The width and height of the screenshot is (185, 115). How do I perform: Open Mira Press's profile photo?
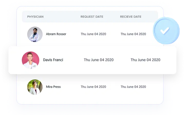(35, 87)
